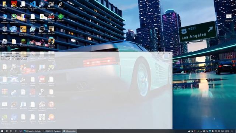This screenshot has height=133, width=236.
Task: Launch the Roblox Player shortcut
Action: pyautogui.click(x=5, y=43)
